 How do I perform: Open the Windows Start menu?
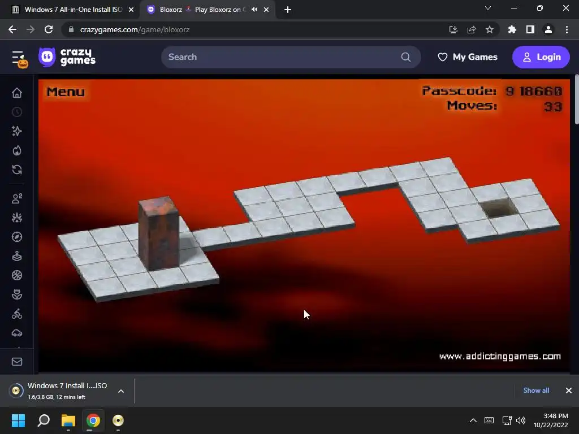(x=18, y=420)
